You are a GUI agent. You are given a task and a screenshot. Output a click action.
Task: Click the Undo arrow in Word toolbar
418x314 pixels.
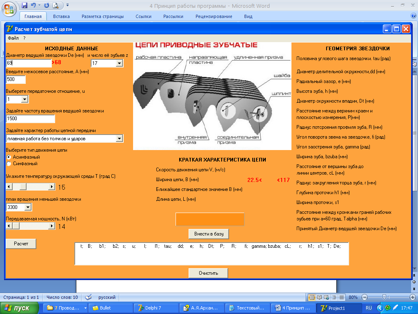[x=33, y=5]
